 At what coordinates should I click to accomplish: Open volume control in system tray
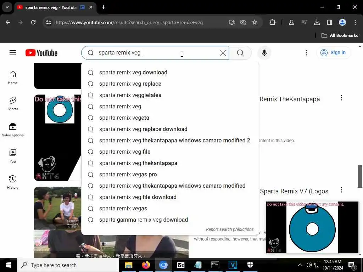pyautogui.click(x=308, y=265)
